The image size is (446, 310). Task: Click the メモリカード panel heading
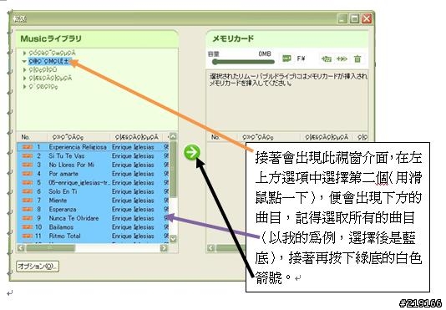[x=233, y=38]
